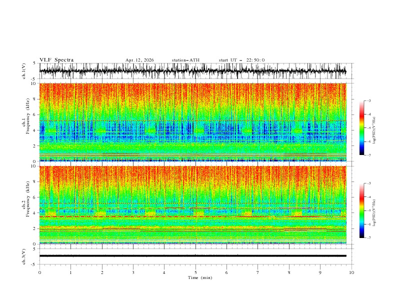Click the '-7' value on ch.2 color scale
The height and width of the screenshot is (306, 396).
click(369, 237)
